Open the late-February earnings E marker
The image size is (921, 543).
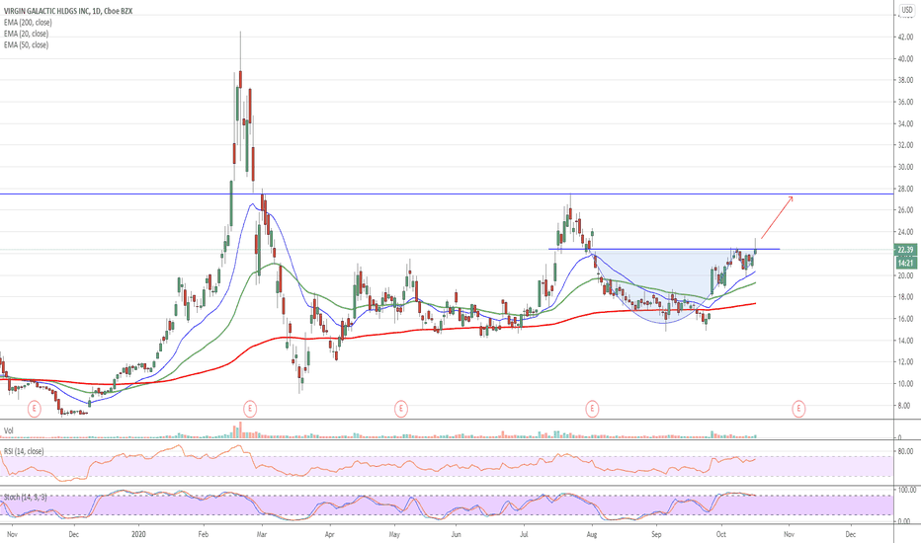tap(250, 408)
